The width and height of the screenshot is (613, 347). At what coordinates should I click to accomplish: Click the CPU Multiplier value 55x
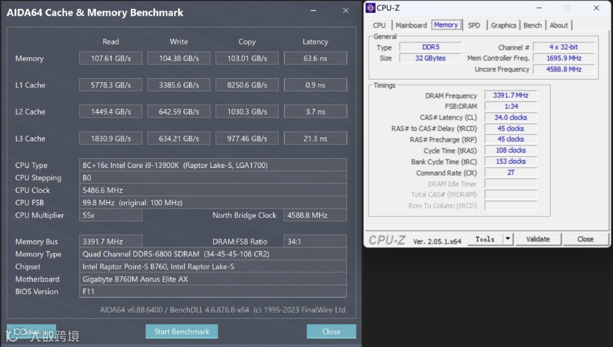111,215
